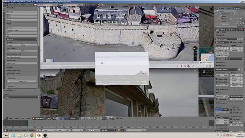Toggle the Reflective Caustics checkbox
The height and width of the screenshot is (138, 245).
point(217,79)
